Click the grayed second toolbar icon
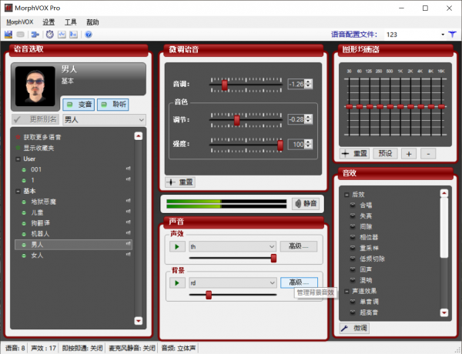 tap(20, 35)
